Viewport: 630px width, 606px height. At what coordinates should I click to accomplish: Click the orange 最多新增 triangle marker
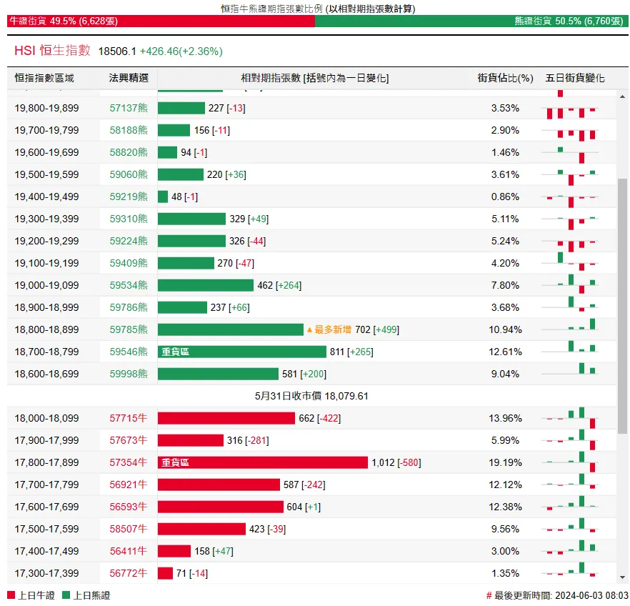pyautogui.click(x=309, y=330)
